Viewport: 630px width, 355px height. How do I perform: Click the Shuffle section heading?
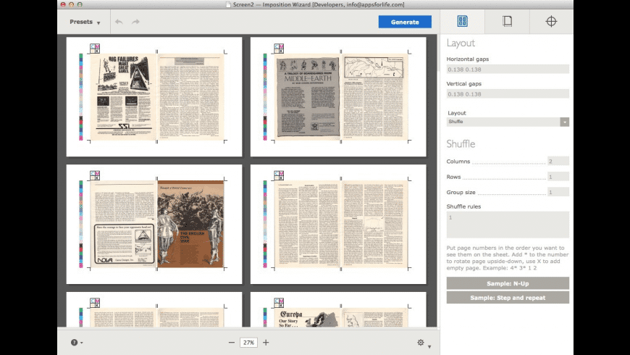pyautogui.click(x=461, y=144)
